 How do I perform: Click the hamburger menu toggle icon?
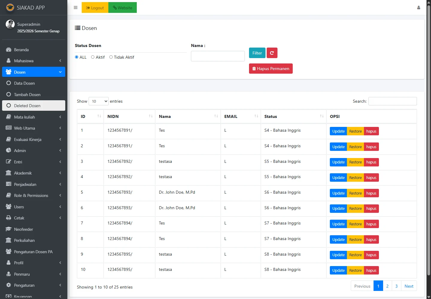[x=75, y=8]
